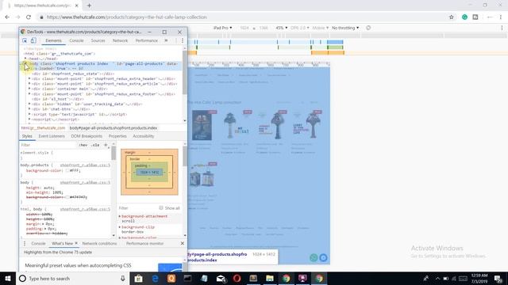Open Microsoft Store from taskbar
The width and height of the screenshot is (508, 285).
point(138,278)
